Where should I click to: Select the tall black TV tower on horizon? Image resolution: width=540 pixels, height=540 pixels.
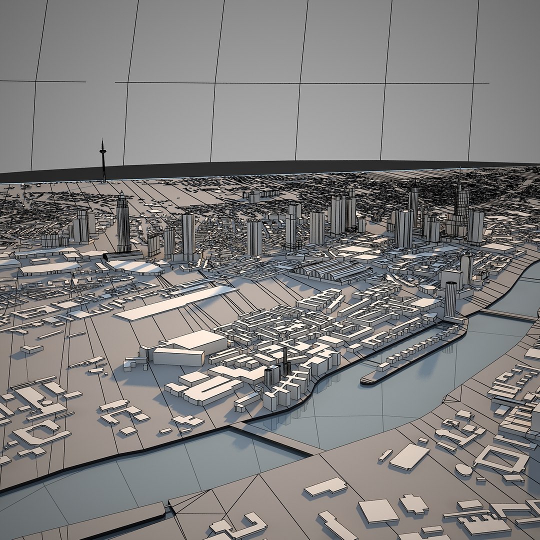102,160
